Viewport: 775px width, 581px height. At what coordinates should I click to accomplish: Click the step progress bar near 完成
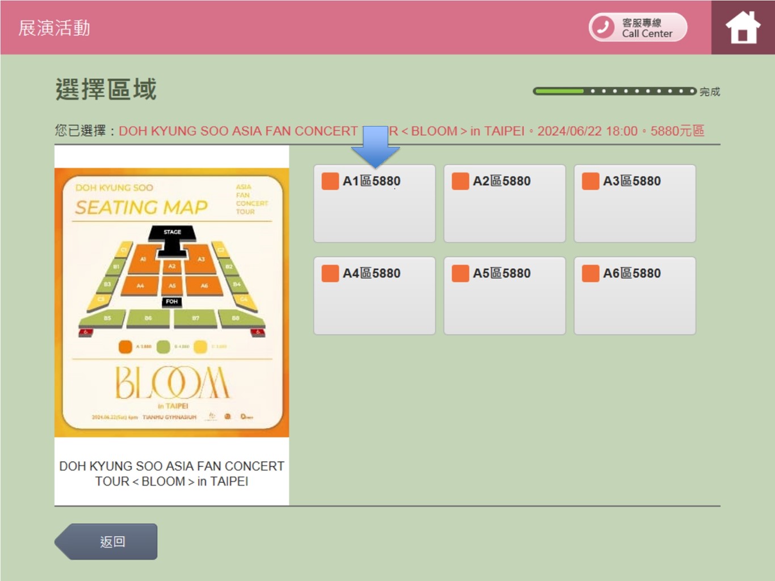tap(614, 91)
